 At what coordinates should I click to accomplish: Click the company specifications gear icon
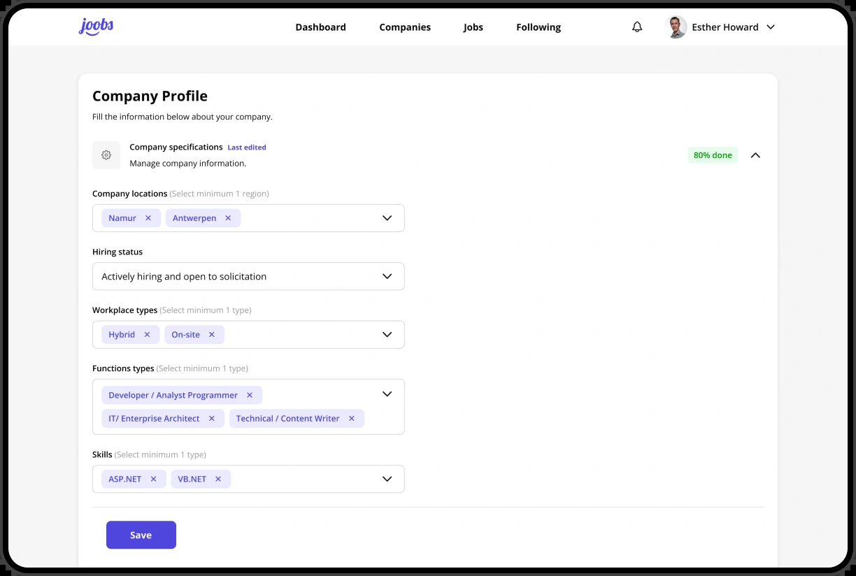point(106,155)
